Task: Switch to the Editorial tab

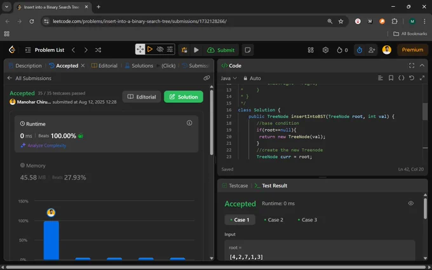Action: 104,65
